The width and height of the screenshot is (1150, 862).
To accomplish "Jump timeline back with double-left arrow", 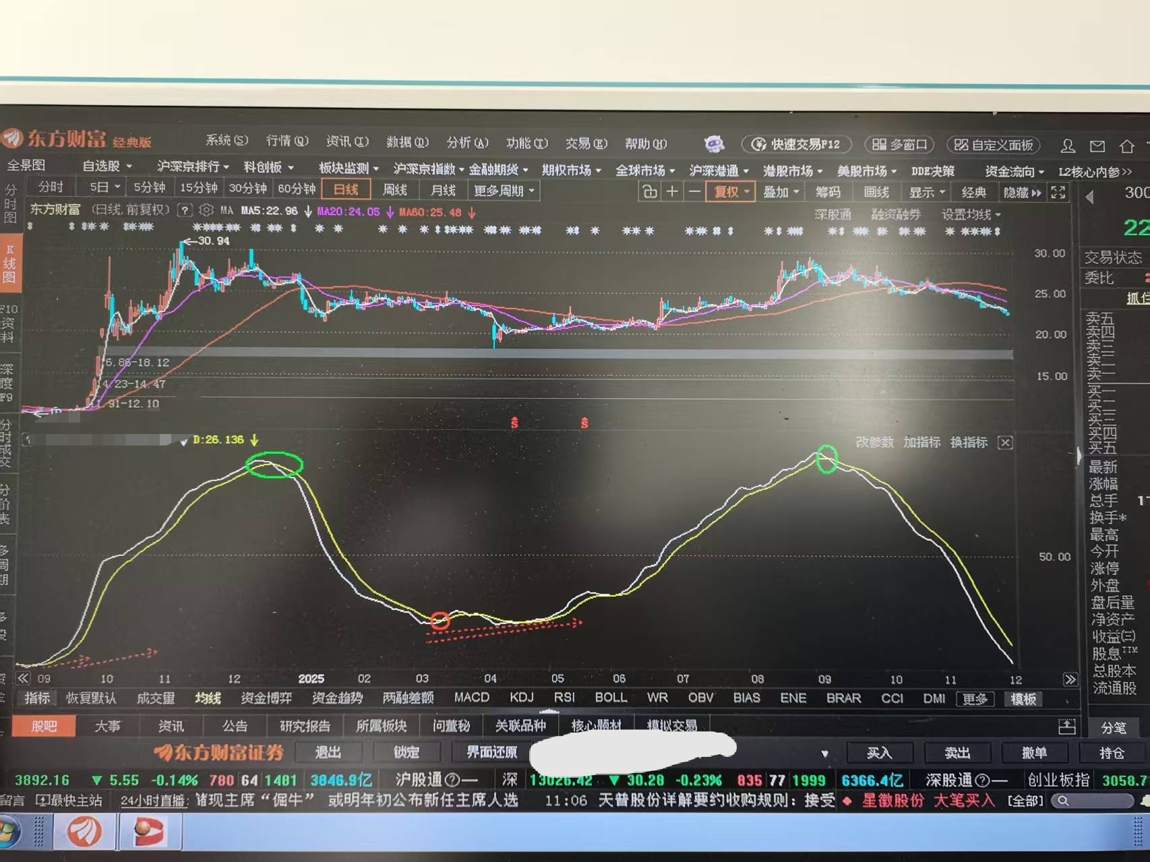I will 24,678.
